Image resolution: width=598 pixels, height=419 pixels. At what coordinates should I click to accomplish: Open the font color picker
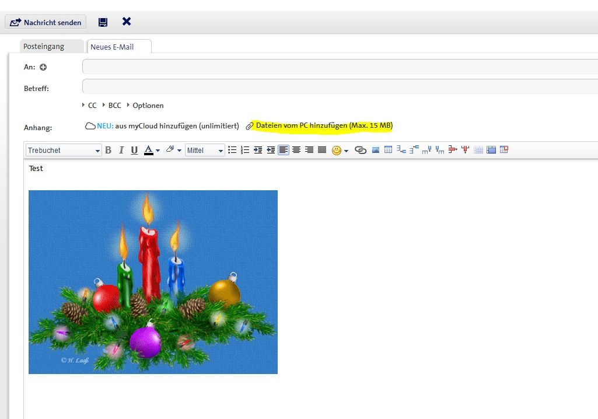(x=150, y=150)
